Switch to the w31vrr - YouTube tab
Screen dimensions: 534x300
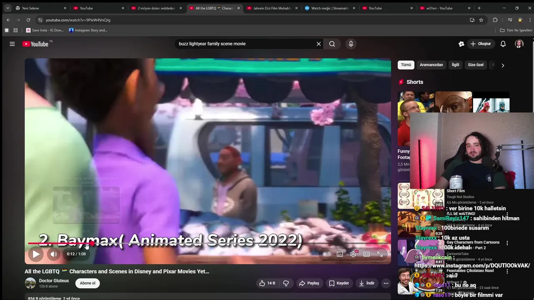[x=446, y=8]
